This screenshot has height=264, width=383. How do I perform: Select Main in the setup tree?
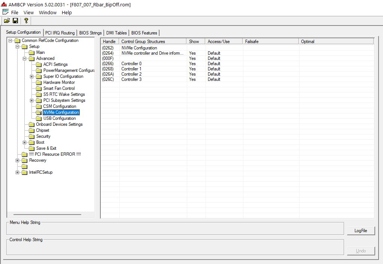tap(40, 52)
